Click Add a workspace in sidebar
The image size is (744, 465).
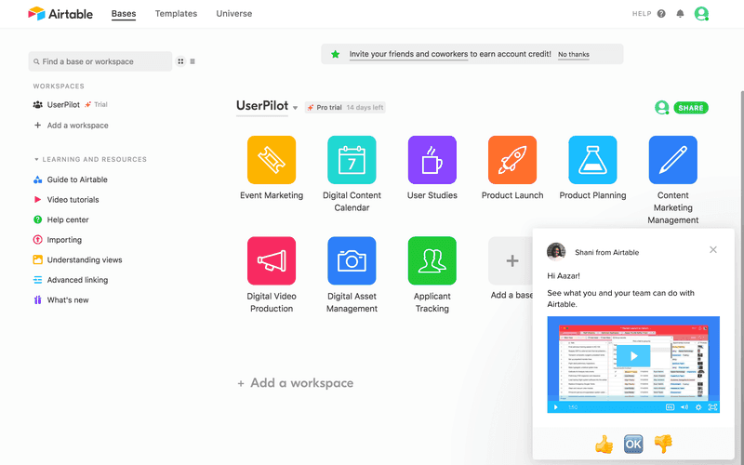pos(71,126)
